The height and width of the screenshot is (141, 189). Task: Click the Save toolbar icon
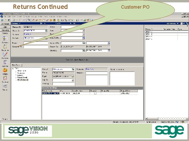click(x=14, y=20)
